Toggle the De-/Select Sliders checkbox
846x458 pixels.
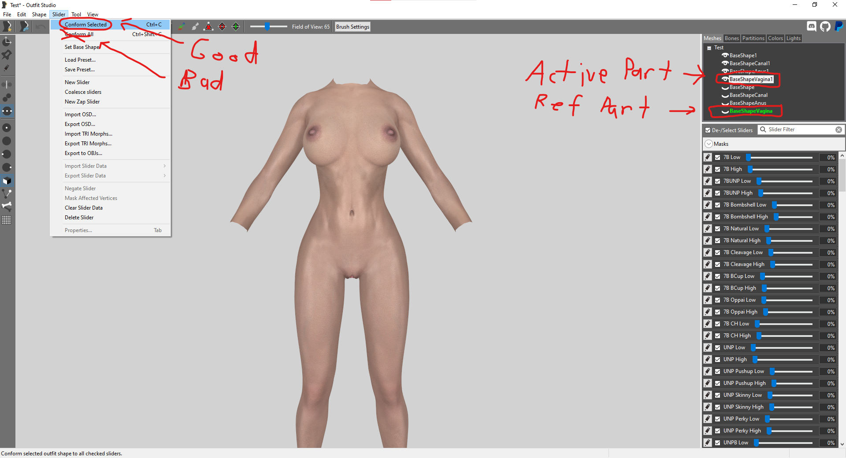click(708, 130)
